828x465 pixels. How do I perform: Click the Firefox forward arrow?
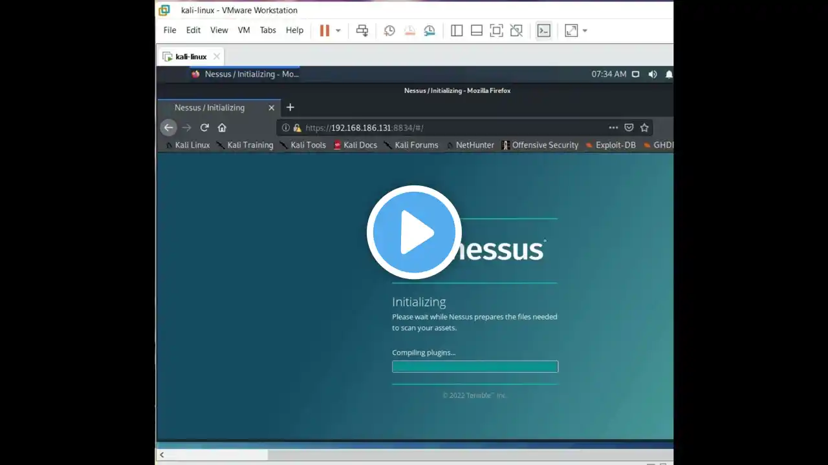pyautogui.click(x=187, y=127)
